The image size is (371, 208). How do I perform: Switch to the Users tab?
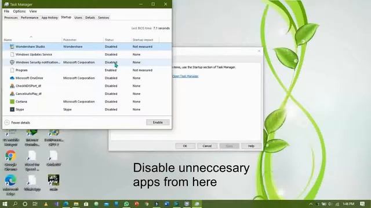point(78,18)
